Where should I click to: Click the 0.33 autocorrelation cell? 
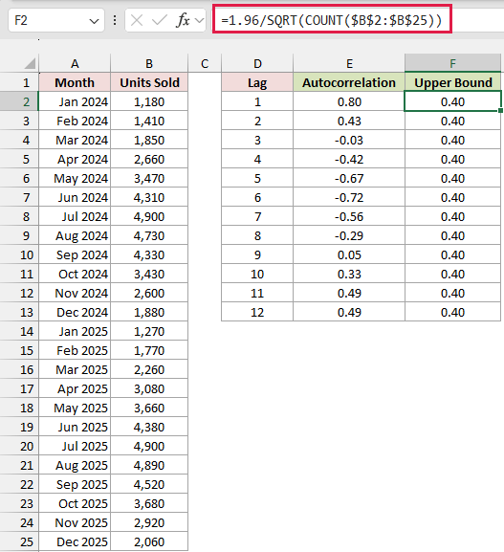click(349, 274)
